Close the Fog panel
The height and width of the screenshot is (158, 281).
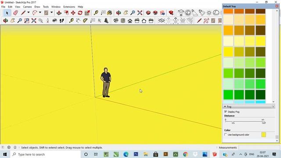click(273, 107)
